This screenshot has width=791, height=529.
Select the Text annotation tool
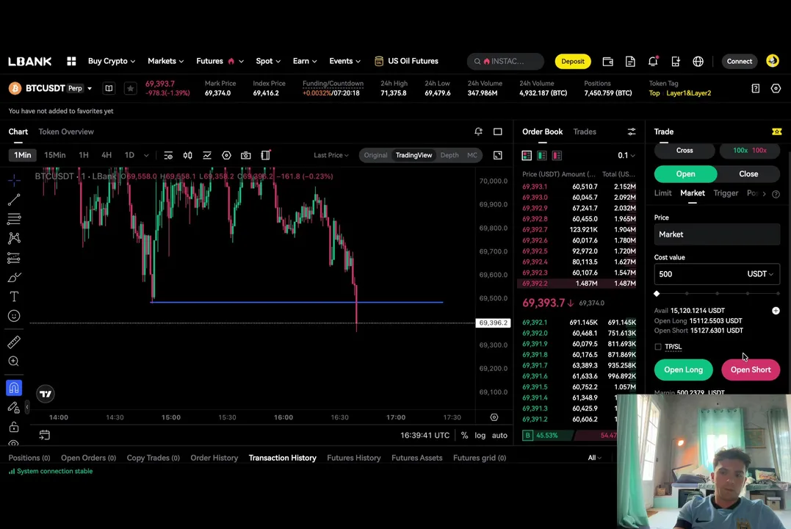[14, 296]
